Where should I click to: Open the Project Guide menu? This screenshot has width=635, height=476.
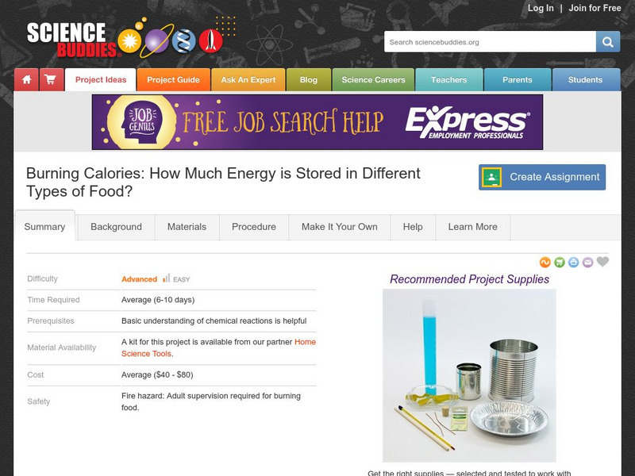pos(173,80)
